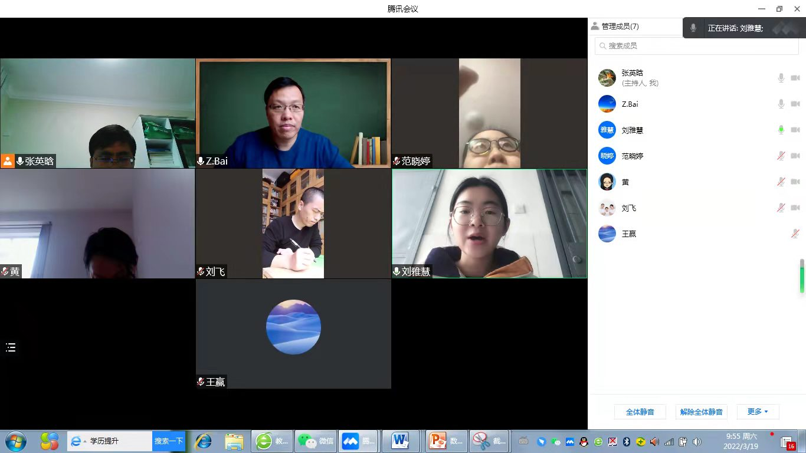The image size is (806, 453).
Task: Open the 管理成员(7) panel header
Action: (615, 27)
